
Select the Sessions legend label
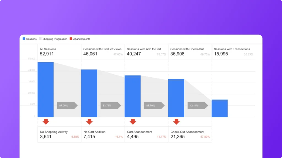point(31,39)
